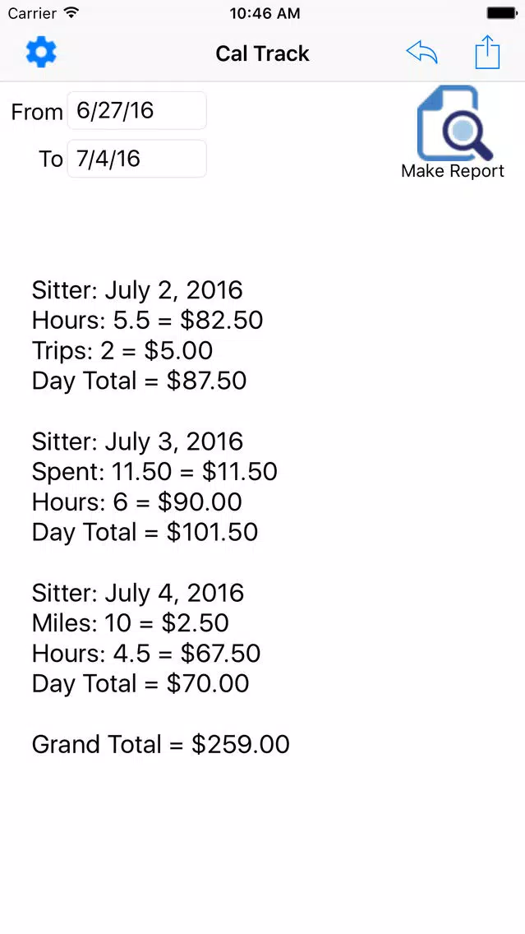Select the From date field 6/27/16

[137, 111]
